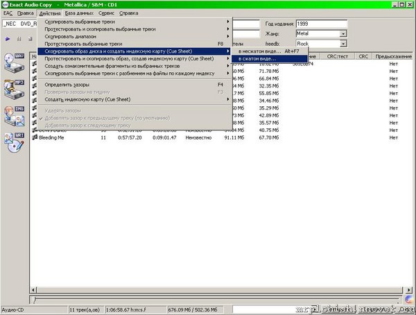The height and width of the screenshot is (315, 416).
Task: Select submenu item в сжатом виде
Action: (269, 59)
